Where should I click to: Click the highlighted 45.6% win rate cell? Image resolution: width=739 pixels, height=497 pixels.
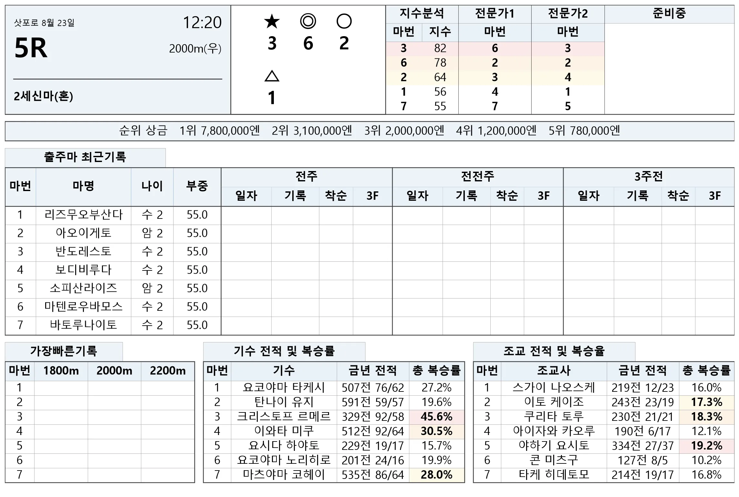[x=437, y=417]
